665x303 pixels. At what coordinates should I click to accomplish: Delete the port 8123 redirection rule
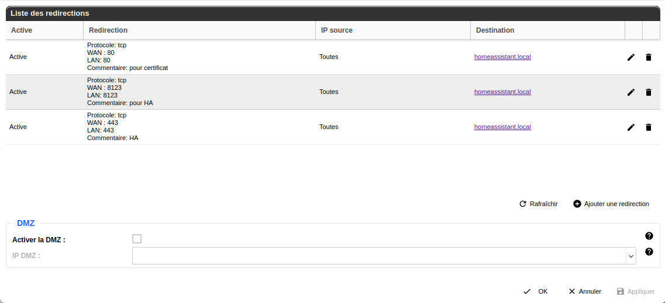pyautogui.click(x=648, y=92)
